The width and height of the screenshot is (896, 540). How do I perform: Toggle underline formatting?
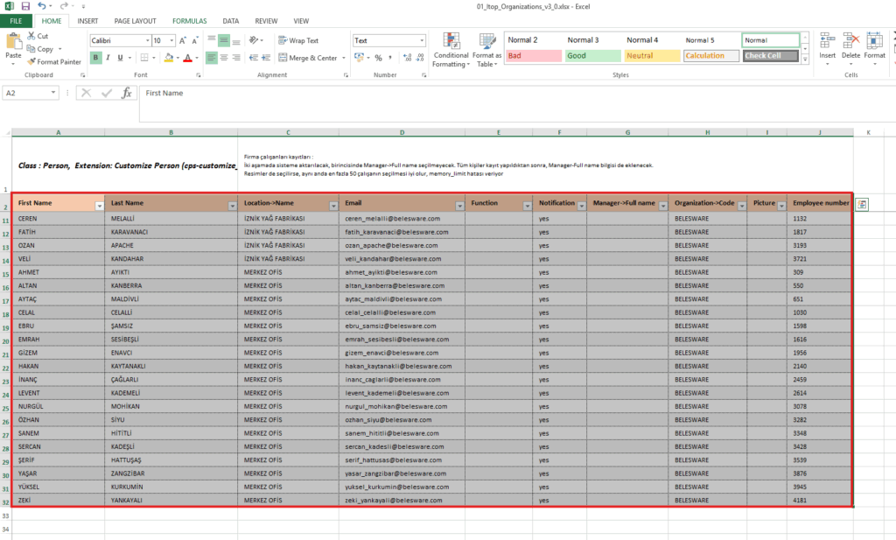[120, 58]
